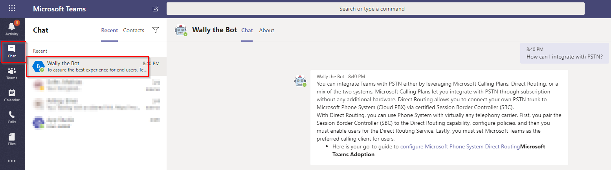Screen dimensions: 611x170
Task: Open the chat list filter
Action: tap(156, 30)
